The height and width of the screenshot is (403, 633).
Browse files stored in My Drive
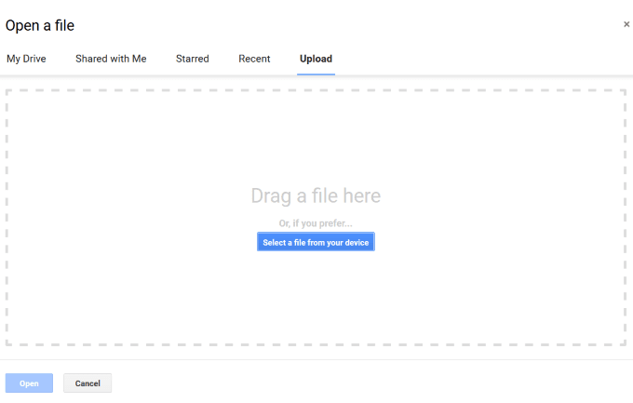(26, 59)
